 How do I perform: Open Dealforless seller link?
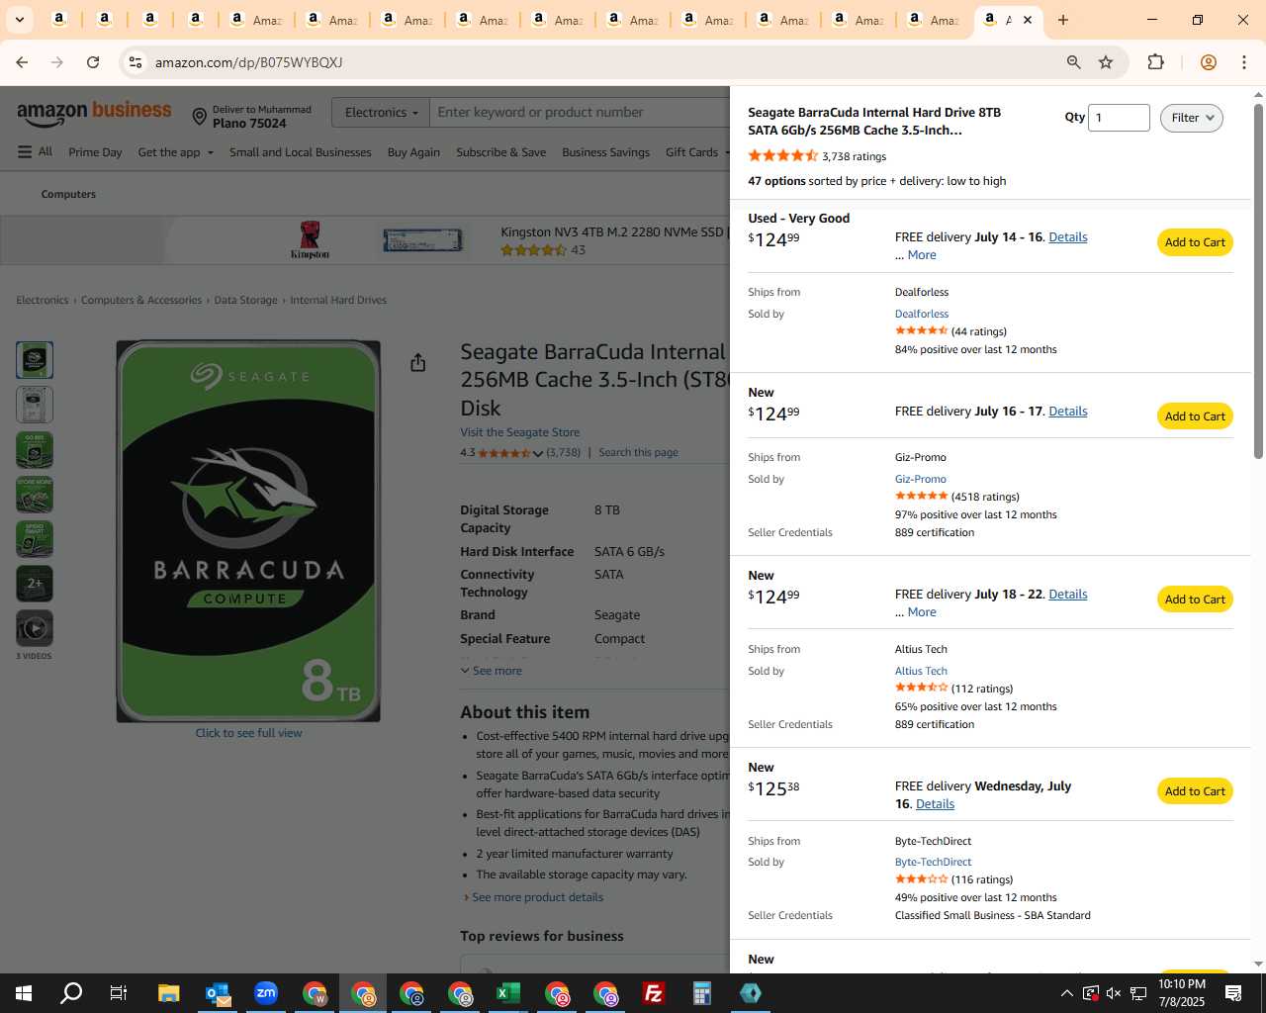(x=922, y=314)
